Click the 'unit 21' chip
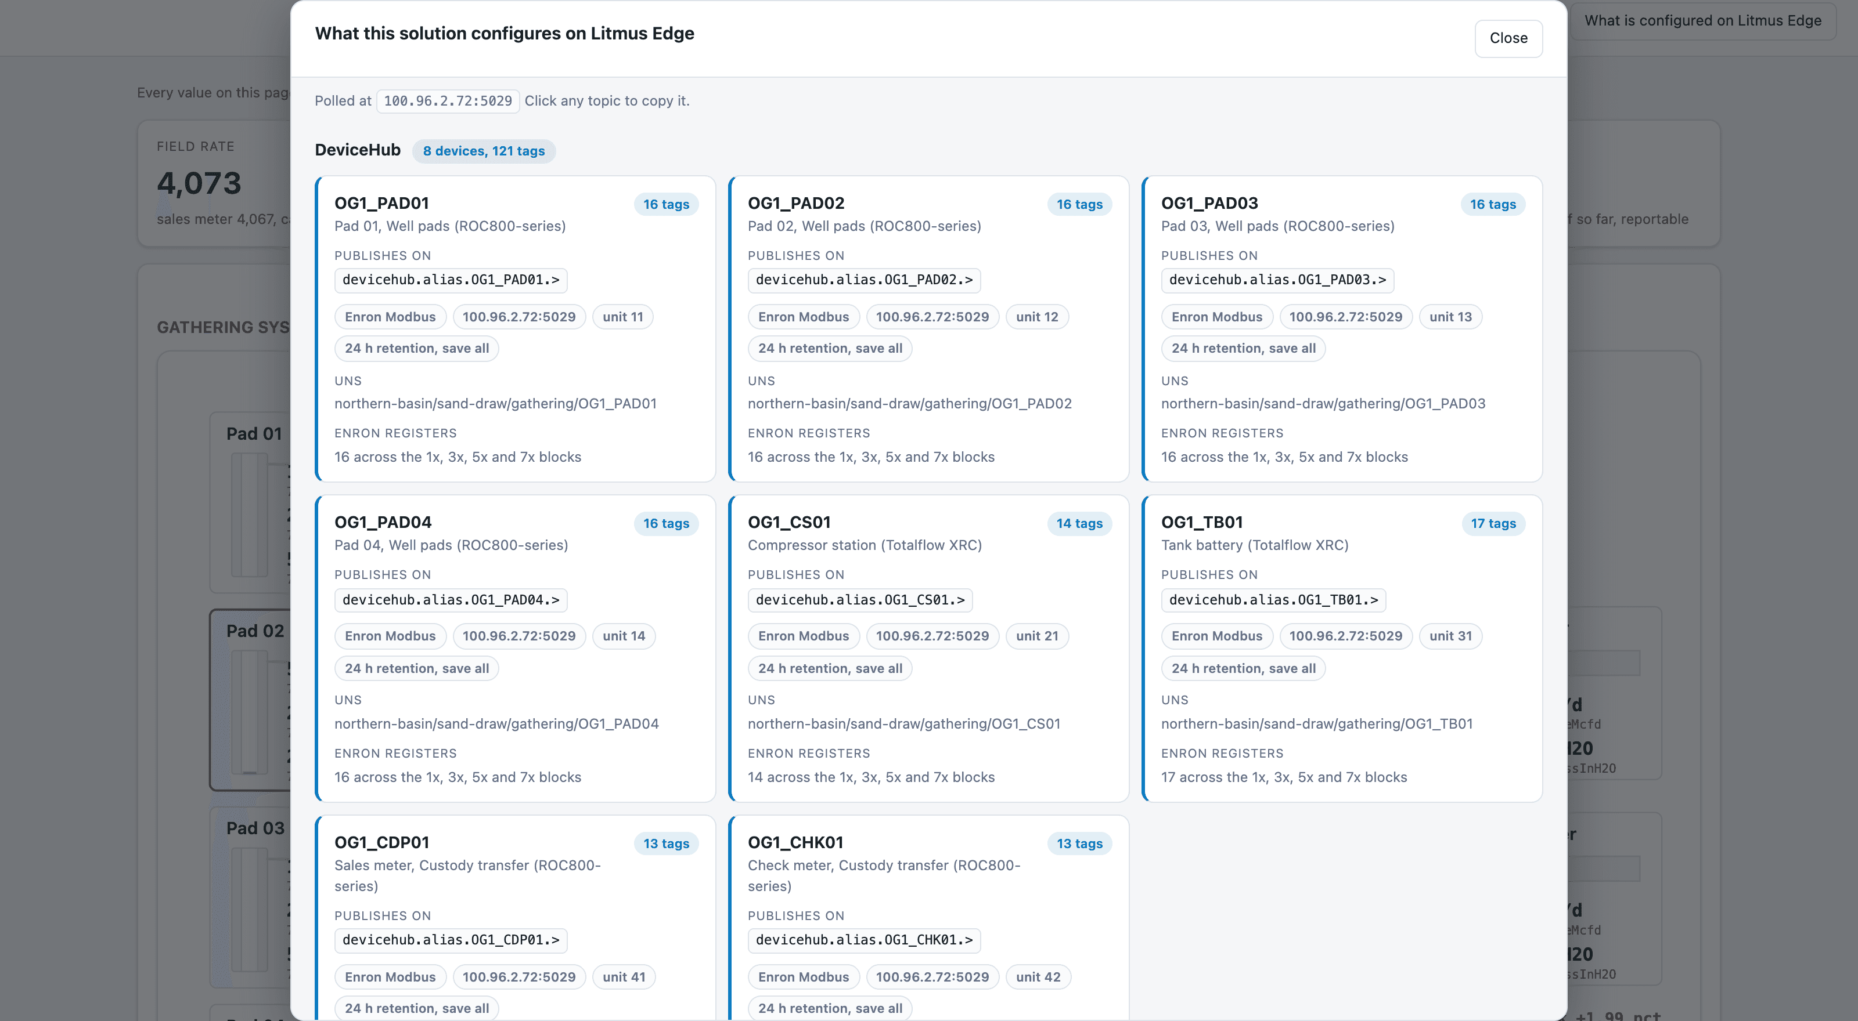The height and width of the screenshot is (1021, 1858). (1036, 635)
